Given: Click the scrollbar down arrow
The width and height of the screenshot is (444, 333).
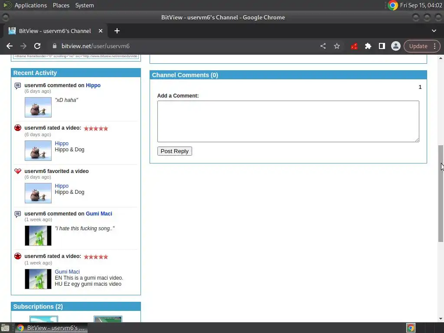Looking at the screenshot, I should pyautogui.click(x=441, y=319).
